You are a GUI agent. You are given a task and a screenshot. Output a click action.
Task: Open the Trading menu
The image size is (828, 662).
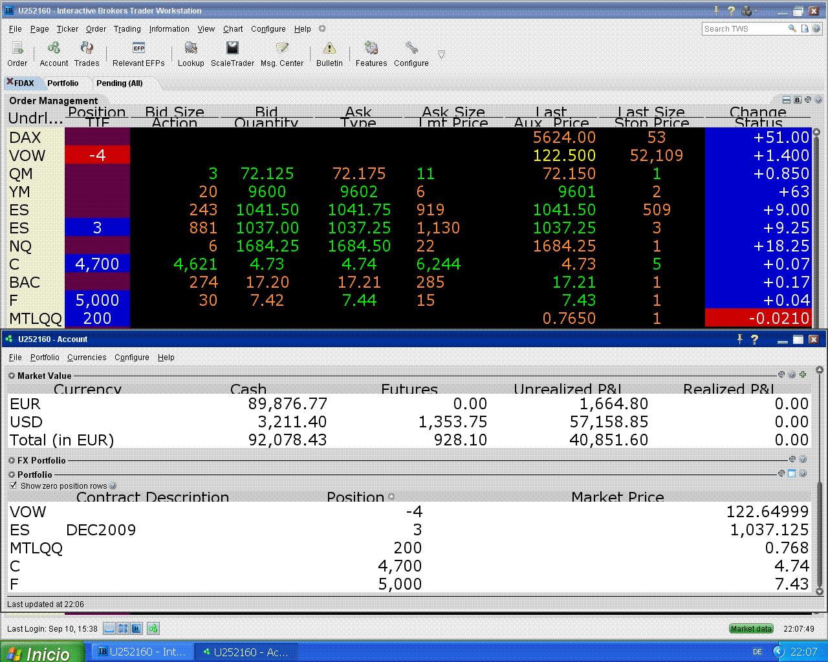[127, 29]
